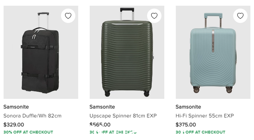
Task: Save Hi-Fi Spinner via heart wishlist icon
Action: point(240,16)
